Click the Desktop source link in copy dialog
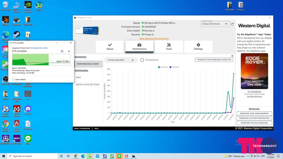 pos(33,48)
